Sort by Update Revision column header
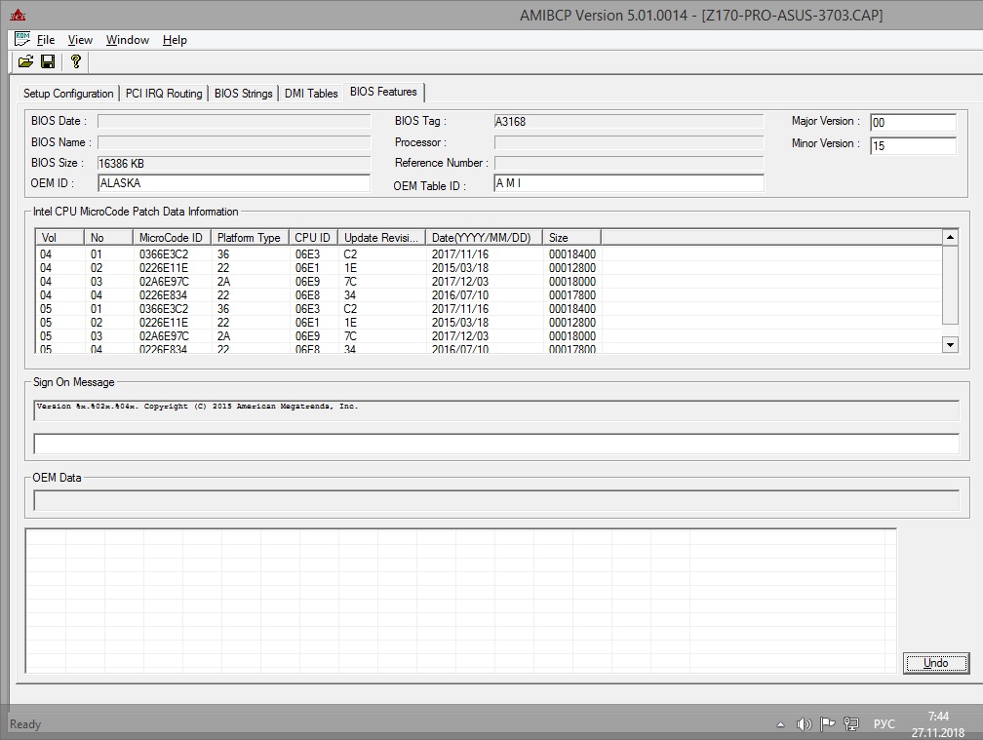This screenshot has height=740, width=983. pos(382,238)
